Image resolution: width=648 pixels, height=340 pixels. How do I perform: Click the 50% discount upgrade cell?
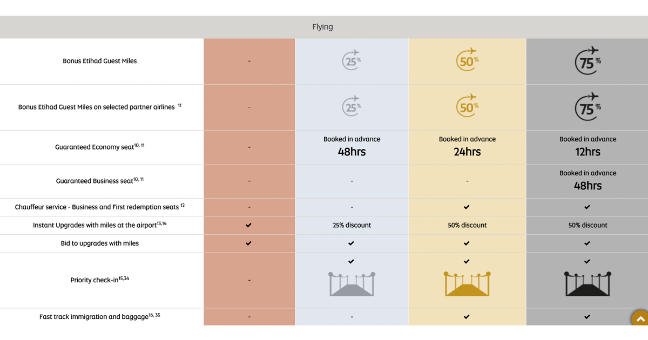(x=467, y=225)
